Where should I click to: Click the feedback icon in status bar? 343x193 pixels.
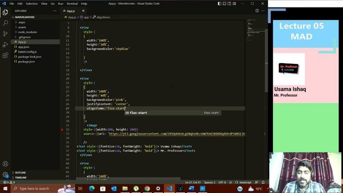pos(257,182)
